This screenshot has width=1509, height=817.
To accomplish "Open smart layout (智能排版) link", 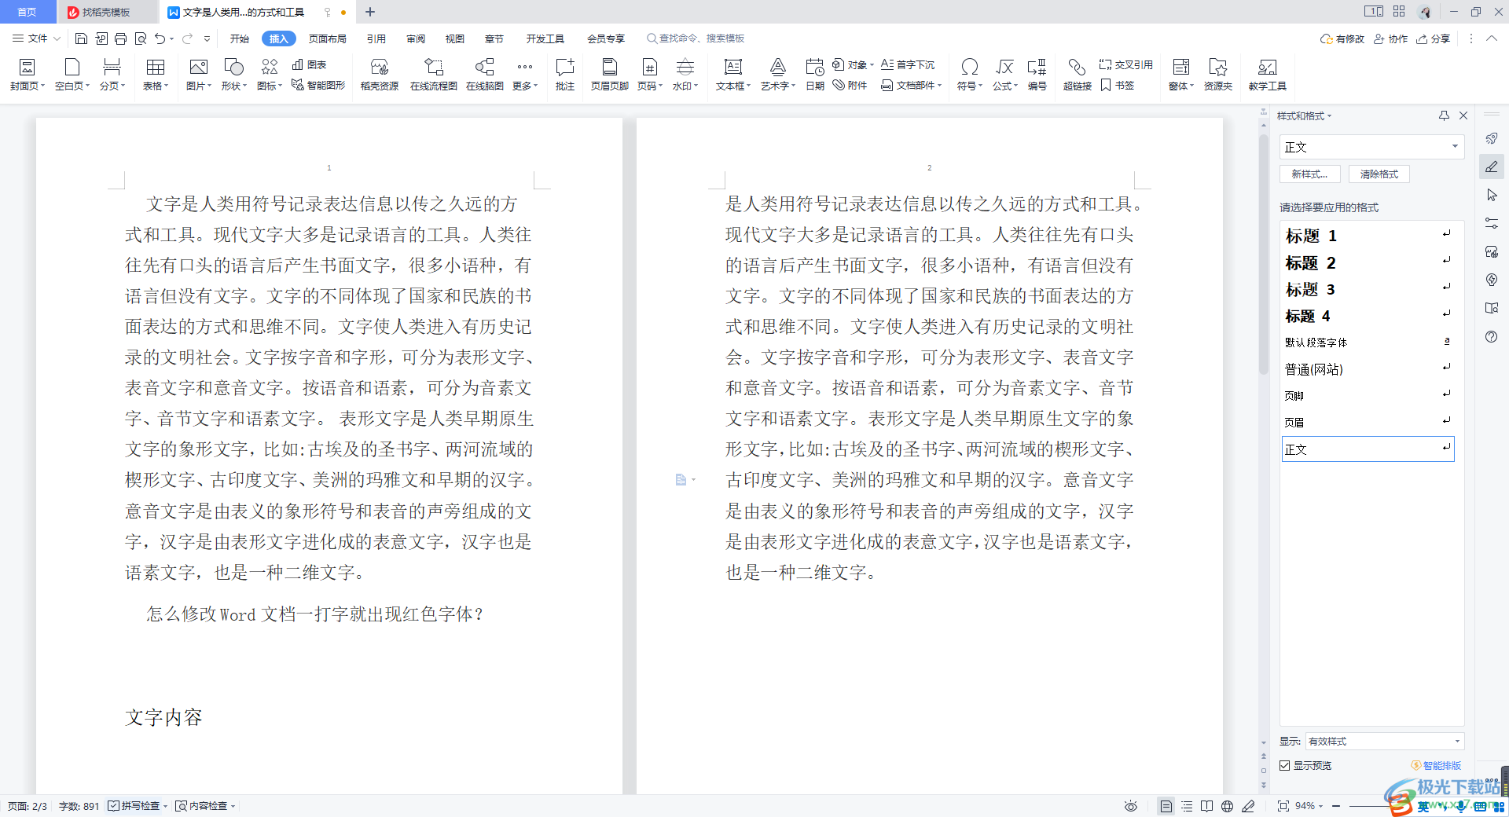I will pos(1437,765).
